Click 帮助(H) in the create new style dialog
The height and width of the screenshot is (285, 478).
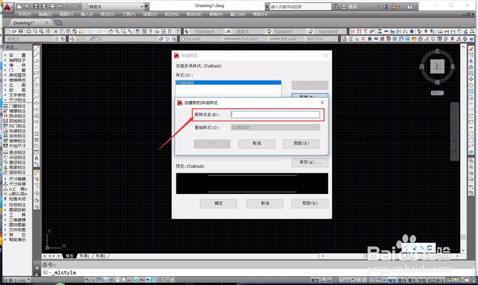click(x=302, y=143)
